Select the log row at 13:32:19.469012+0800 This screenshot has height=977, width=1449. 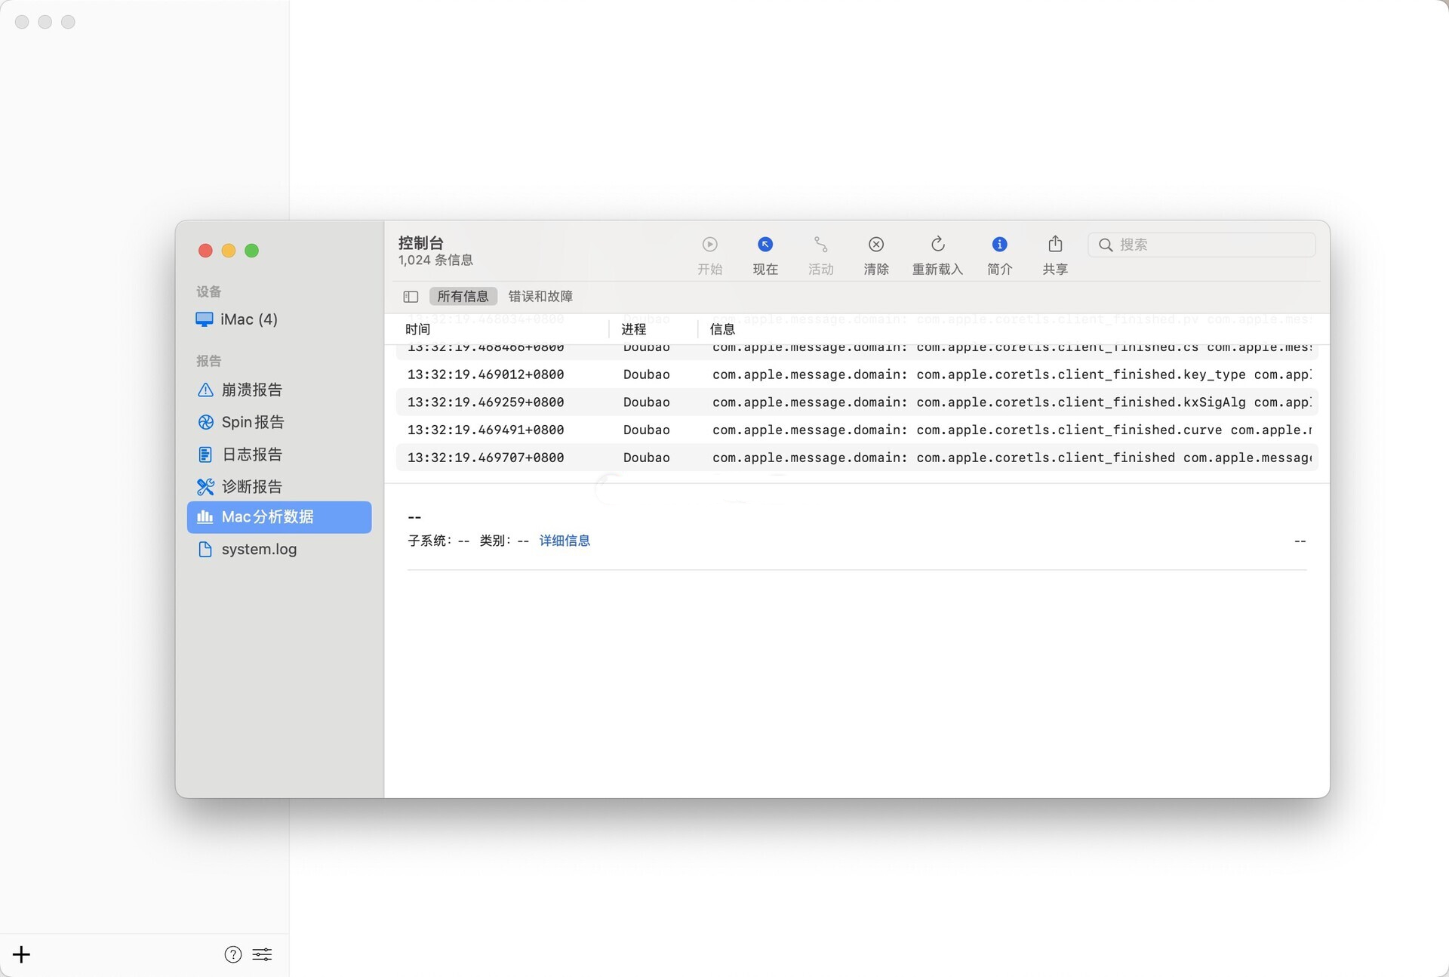point(856,374)
